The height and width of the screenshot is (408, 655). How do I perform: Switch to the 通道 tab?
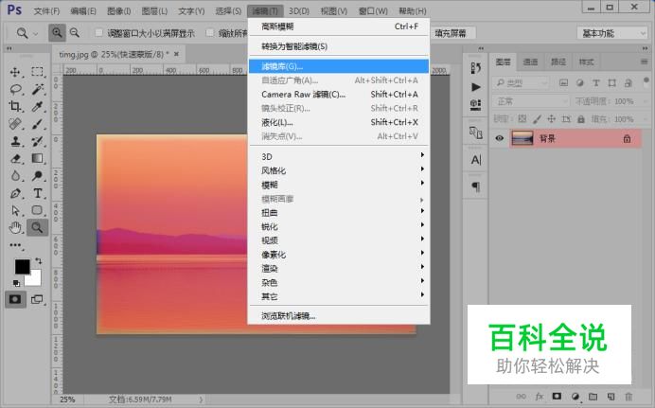click(x=530, y=62)
